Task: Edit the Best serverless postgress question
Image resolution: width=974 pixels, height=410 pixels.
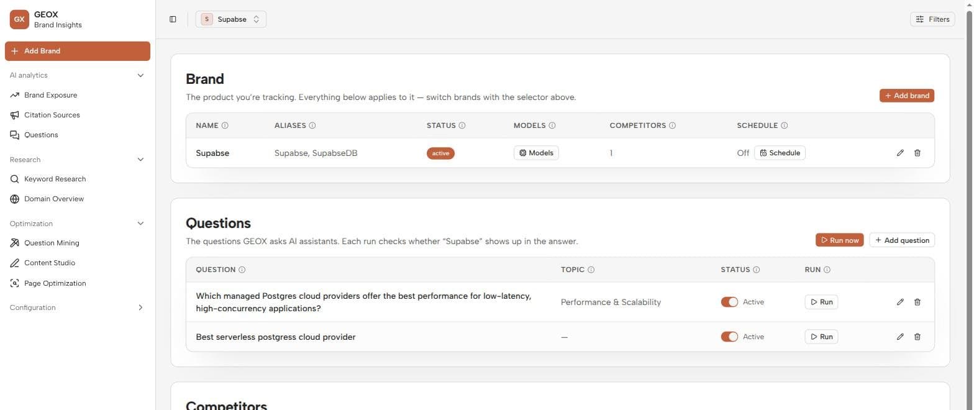Action: click(900, 337)
